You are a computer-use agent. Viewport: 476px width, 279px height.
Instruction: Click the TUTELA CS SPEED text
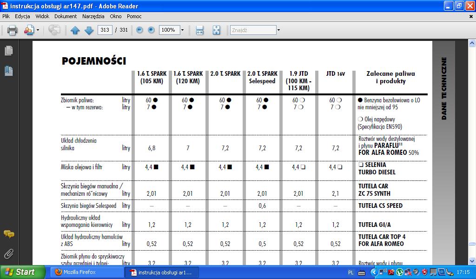(380, 206)
